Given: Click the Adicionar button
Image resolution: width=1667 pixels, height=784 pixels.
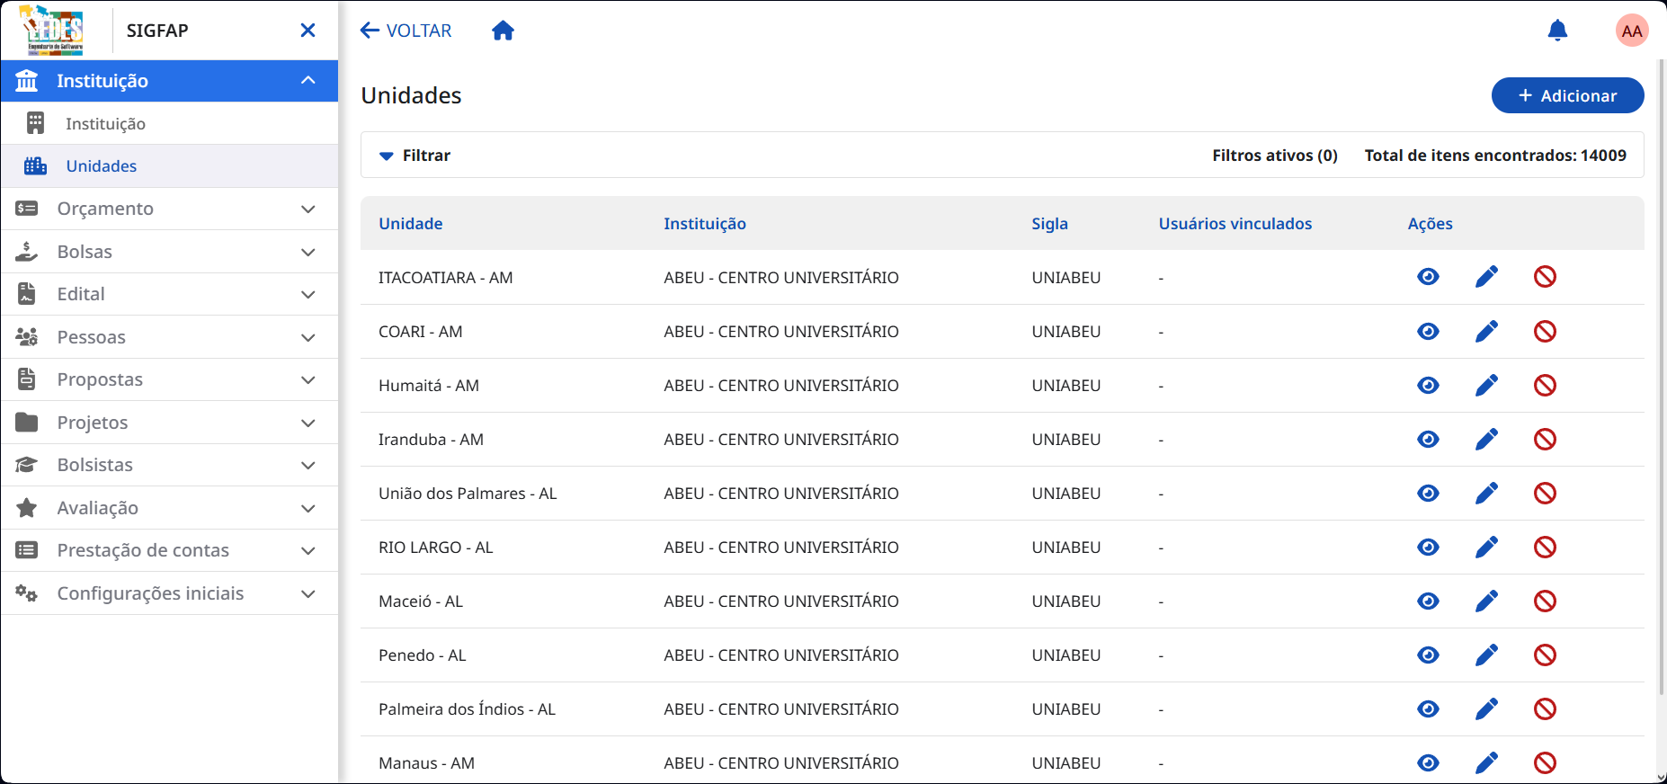Looking at the screenshot, I should 1567,95.
